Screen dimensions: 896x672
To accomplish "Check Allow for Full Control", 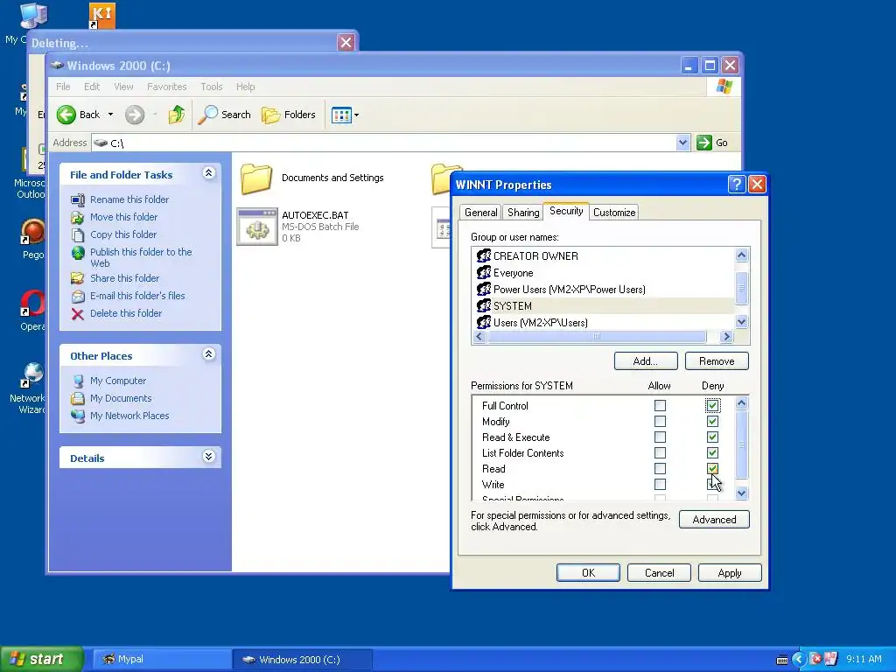I will click(x=660, y=406).
